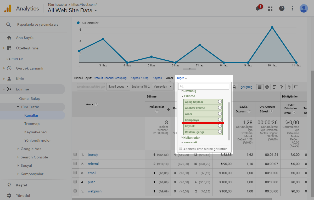The image size is (314, 200).
Task: Tick the checkbox for the referral row
Action: click(x=75, y=164)
